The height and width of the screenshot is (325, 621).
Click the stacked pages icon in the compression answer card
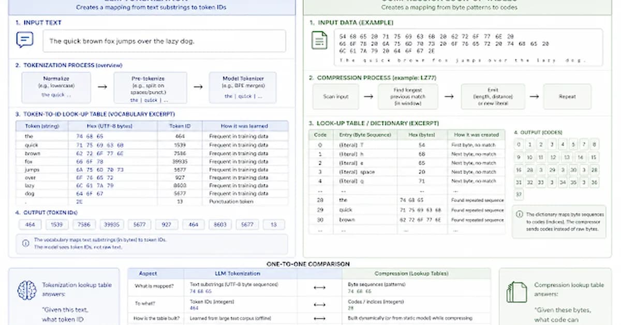[516, 291]
